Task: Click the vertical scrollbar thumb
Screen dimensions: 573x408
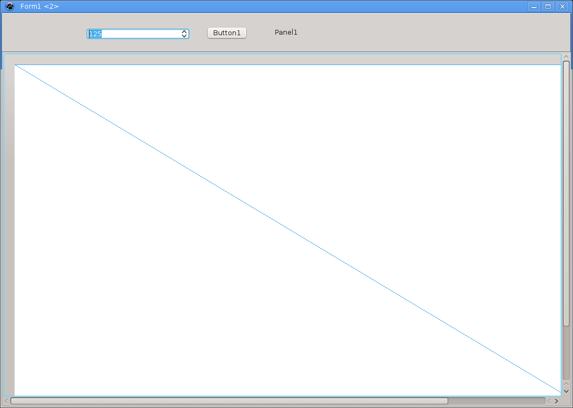Action: click(567, 192)
